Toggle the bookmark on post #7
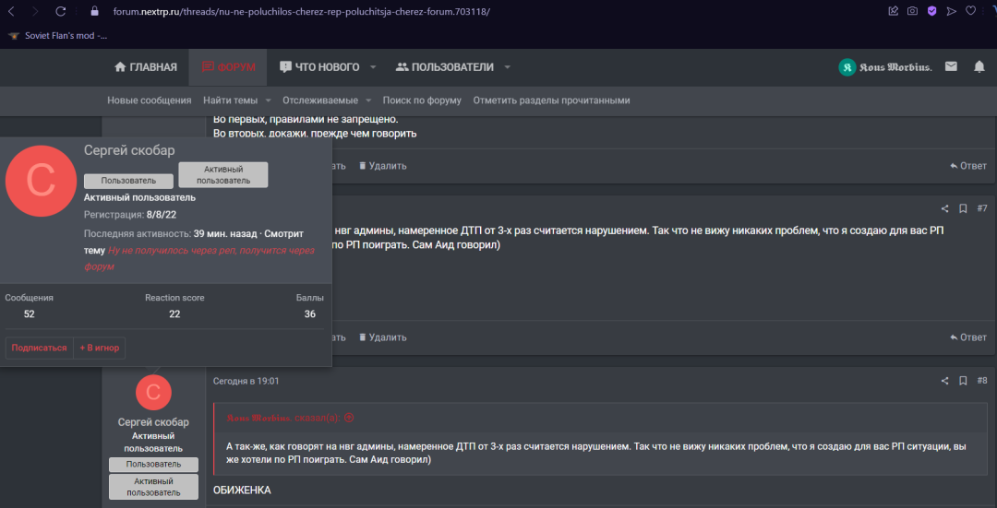The height and width of the screenshot is (508, 997). pos(963,209)
